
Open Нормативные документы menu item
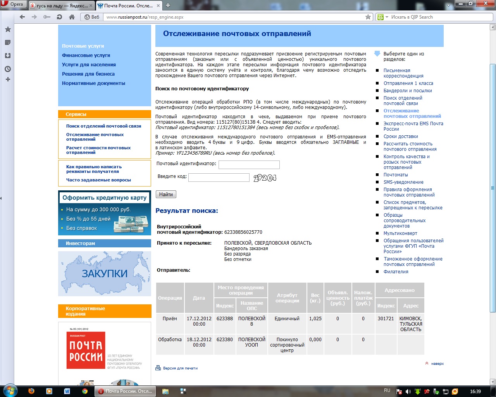click(x=93, y=83)
